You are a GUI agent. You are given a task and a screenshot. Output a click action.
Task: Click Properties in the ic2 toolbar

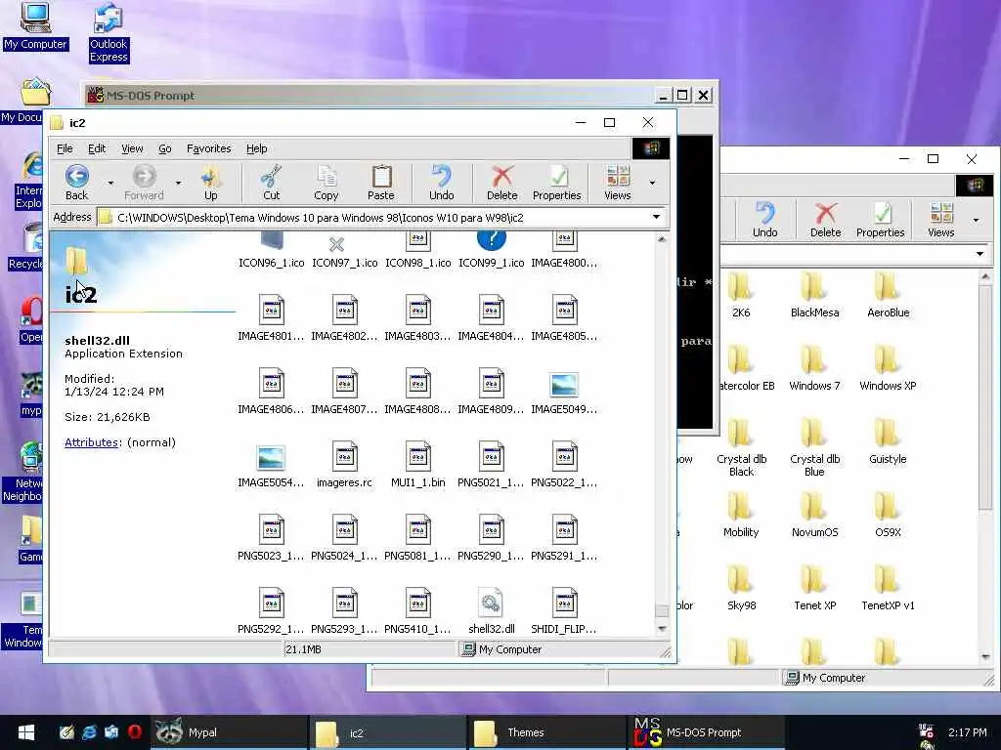556,183
